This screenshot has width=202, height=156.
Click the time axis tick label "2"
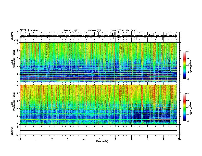click(x=52, y=139)
